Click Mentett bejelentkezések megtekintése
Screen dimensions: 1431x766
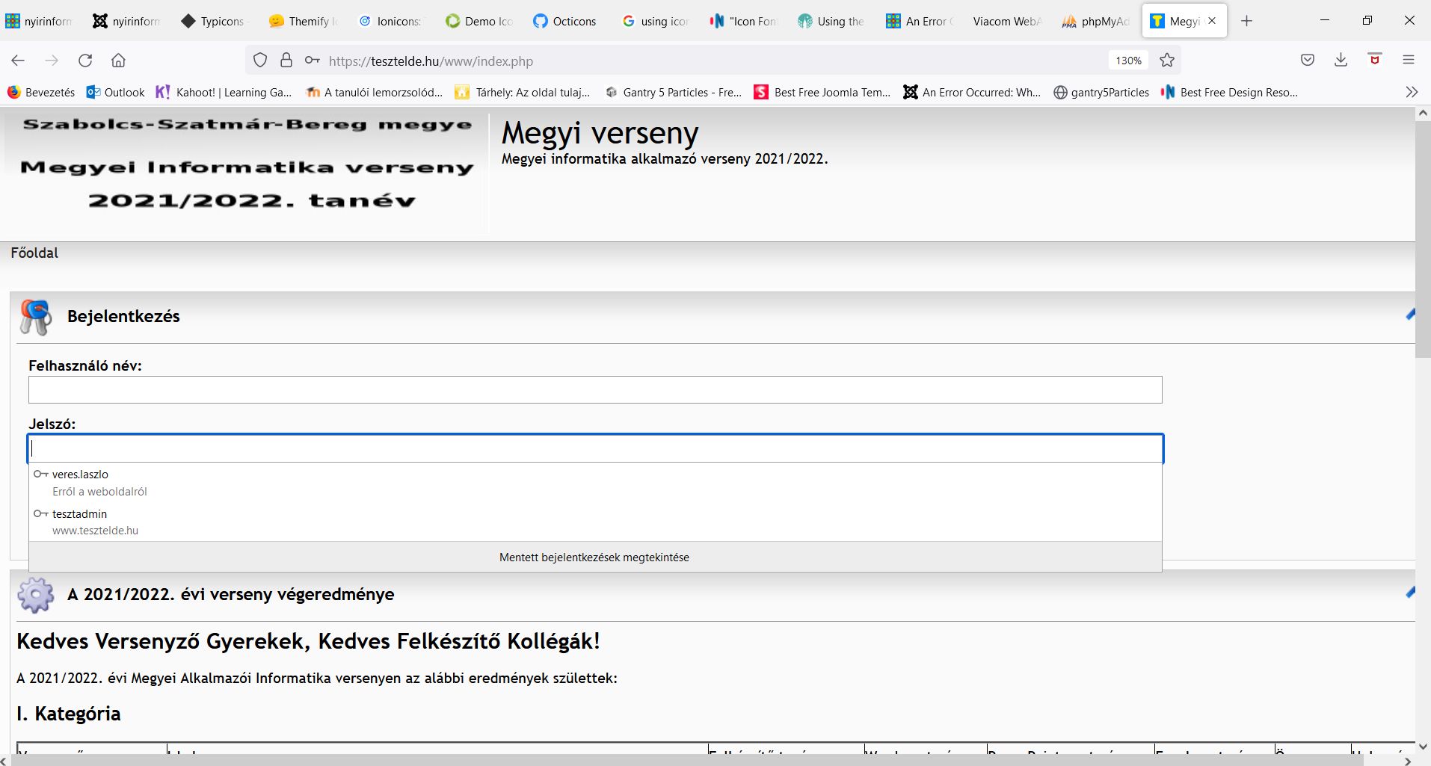click(x=594, y=557)
